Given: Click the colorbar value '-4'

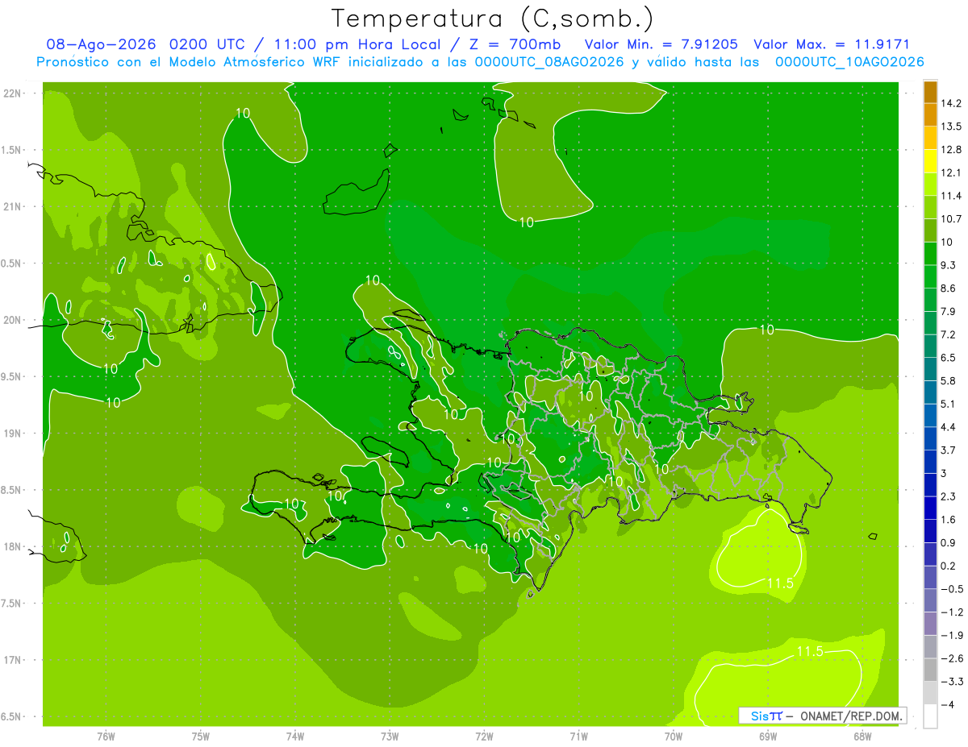Looking at the screenshot, I should (948, 705).
